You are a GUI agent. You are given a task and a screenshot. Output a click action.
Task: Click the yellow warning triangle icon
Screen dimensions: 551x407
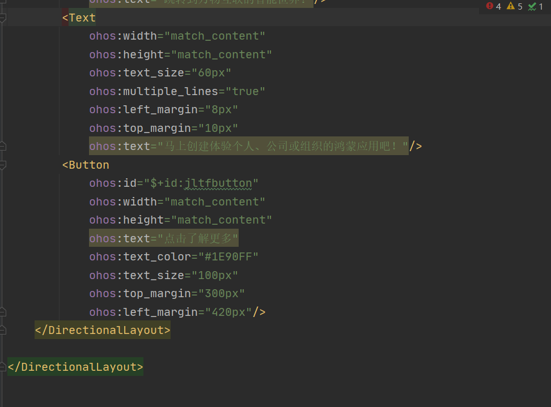pos(510,6)
